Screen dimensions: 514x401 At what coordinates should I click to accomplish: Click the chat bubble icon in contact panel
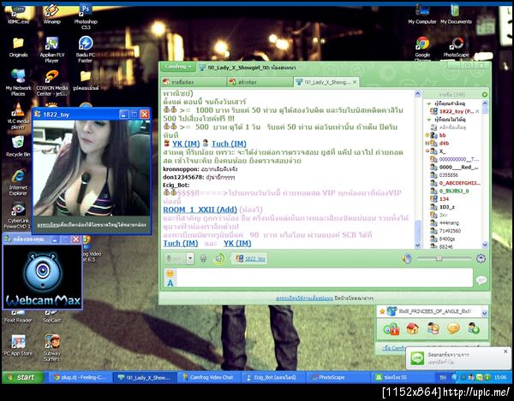click(x=453, y=328)
